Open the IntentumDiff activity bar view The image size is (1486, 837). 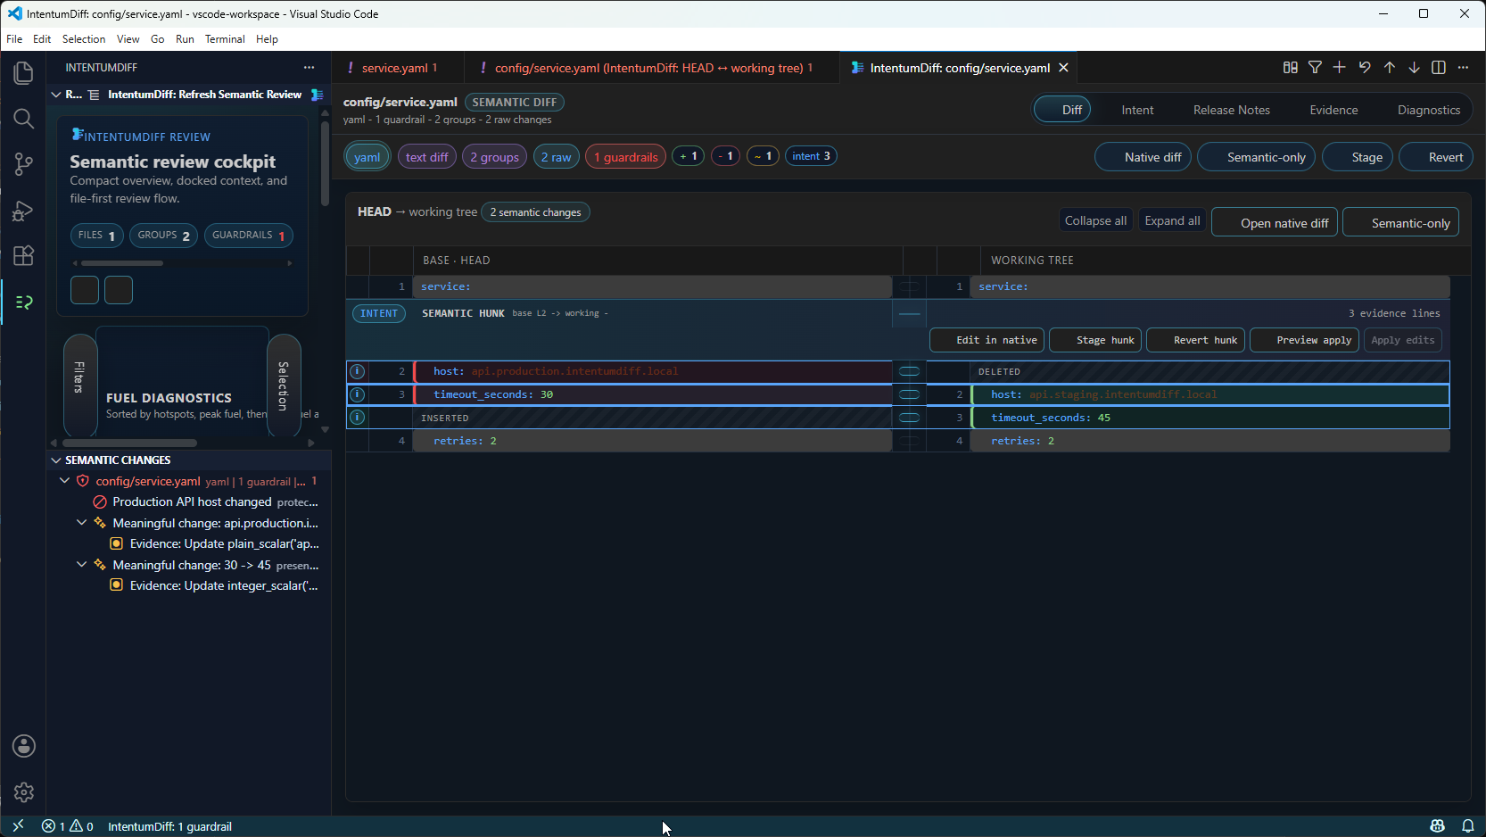coord(24,302)
